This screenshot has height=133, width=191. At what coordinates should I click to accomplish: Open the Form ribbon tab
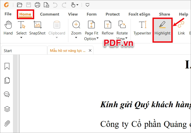[92, 14]
